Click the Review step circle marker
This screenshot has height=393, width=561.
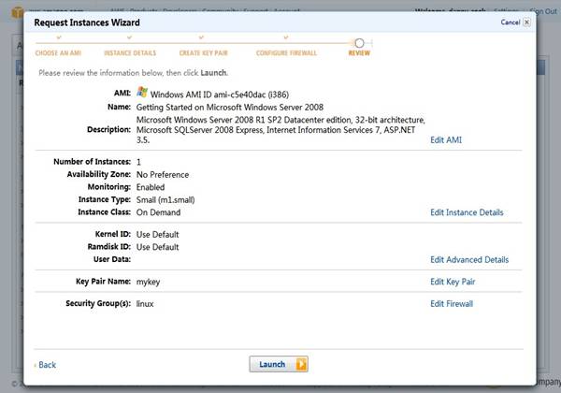tap(359, 42)
